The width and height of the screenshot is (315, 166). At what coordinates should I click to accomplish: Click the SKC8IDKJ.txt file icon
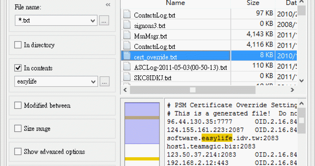(x=127, y=77)
